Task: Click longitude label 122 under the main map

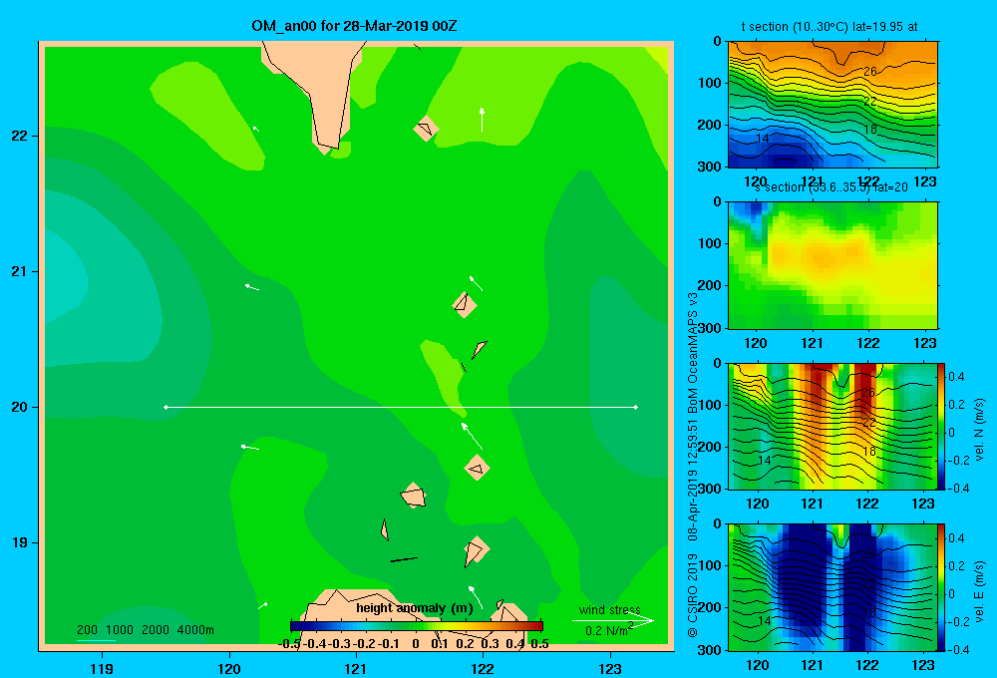Action: click(483, 668)
